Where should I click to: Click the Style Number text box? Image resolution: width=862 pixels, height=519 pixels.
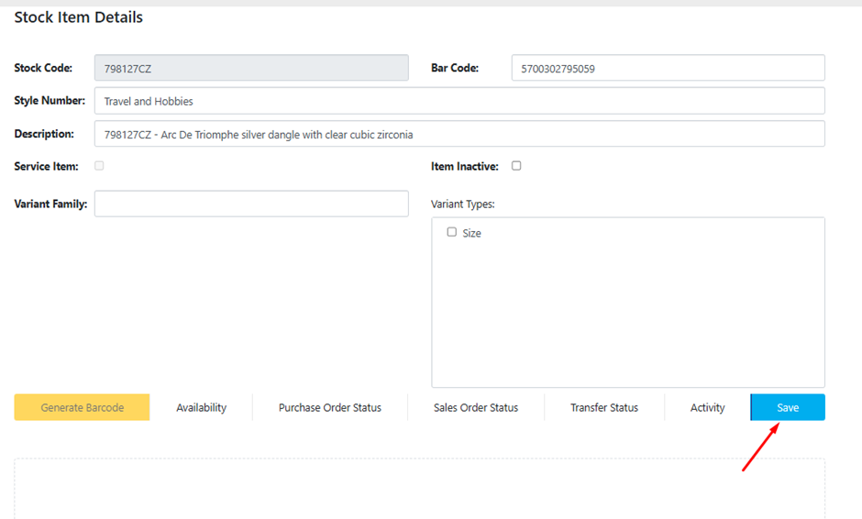tap(459, 101)
